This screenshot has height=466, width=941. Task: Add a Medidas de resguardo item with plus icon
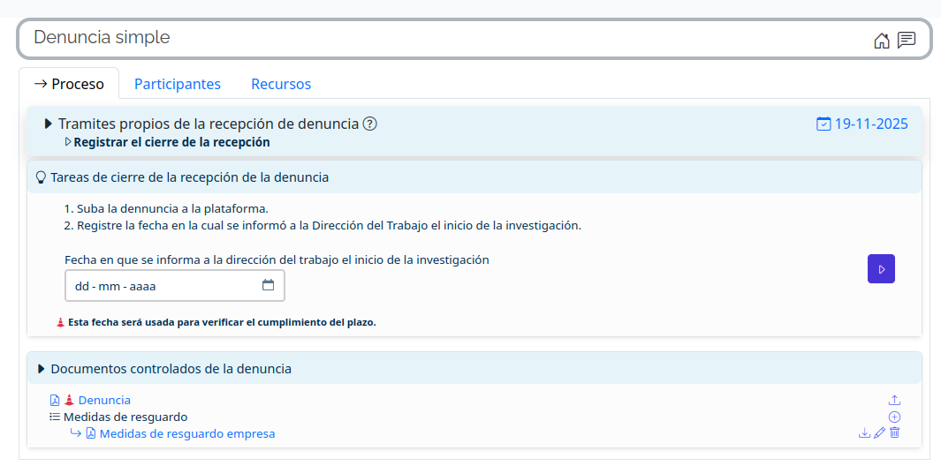pyautogui.click(x=894, y=417)
